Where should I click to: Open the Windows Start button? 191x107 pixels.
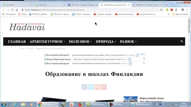pyautogui.click(x=4, y=105)
